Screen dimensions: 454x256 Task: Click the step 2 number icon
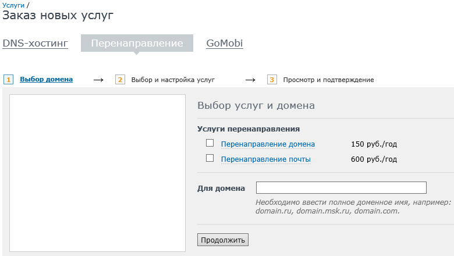120,80
